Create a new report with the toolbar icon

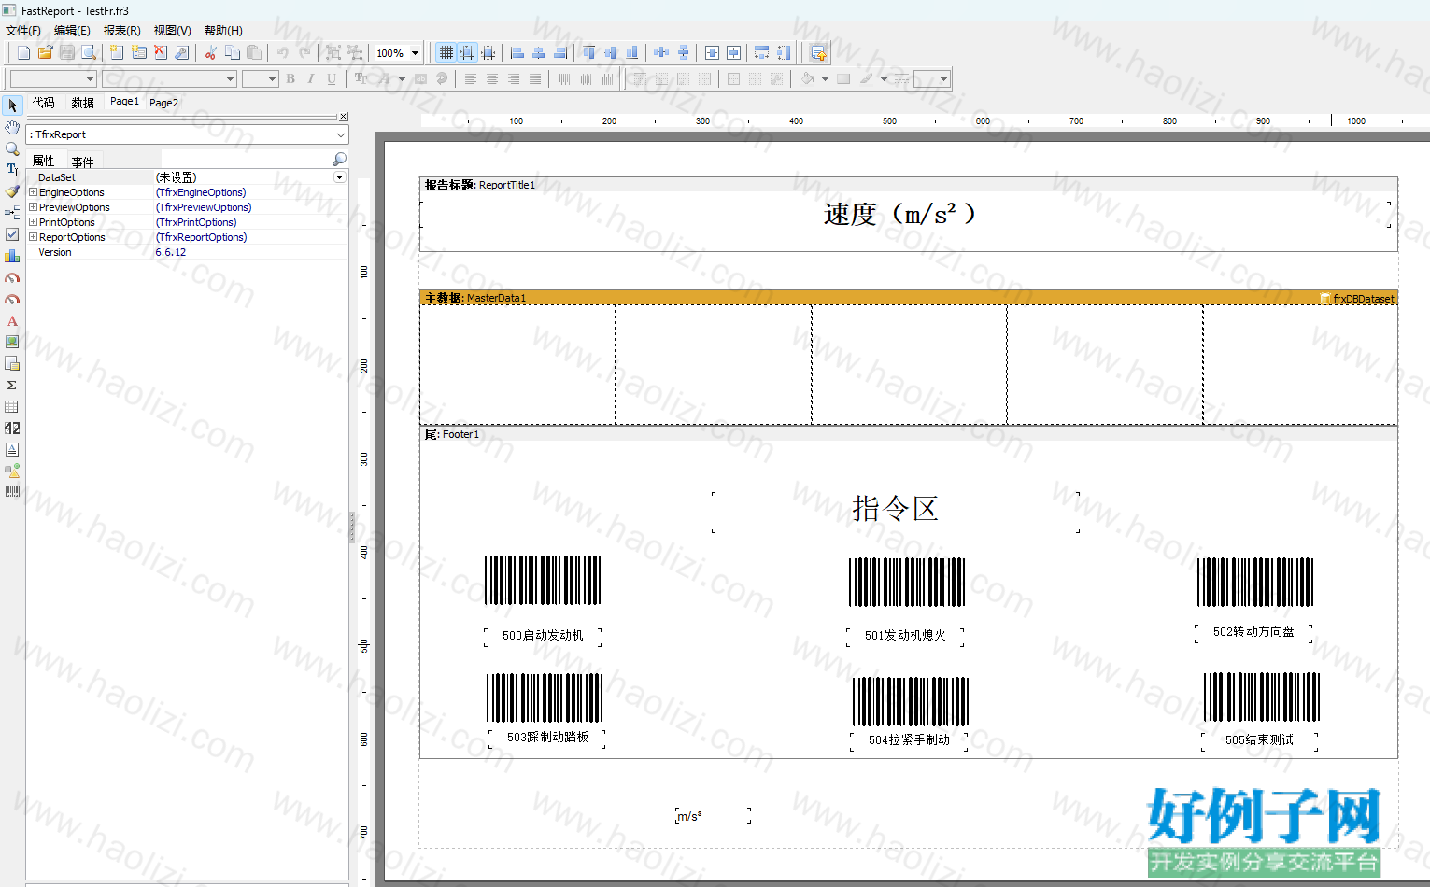[x=23, y=52]
